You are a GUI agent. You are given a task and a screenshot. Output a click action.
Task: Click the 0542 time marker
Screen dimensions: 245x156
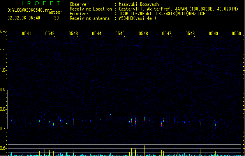(x=50, y=34)
